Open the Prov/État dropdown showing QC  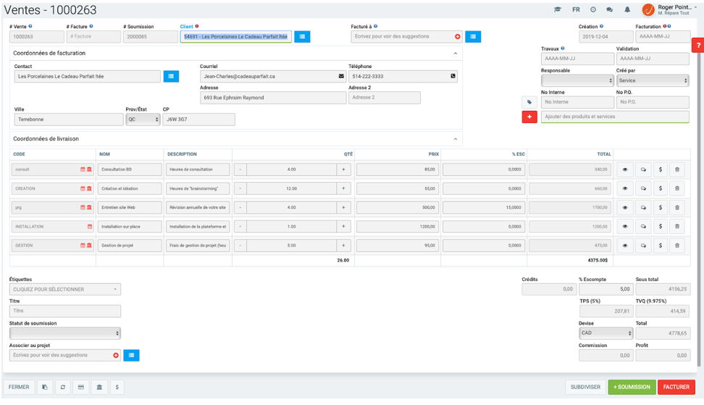(x=143, y=120)
